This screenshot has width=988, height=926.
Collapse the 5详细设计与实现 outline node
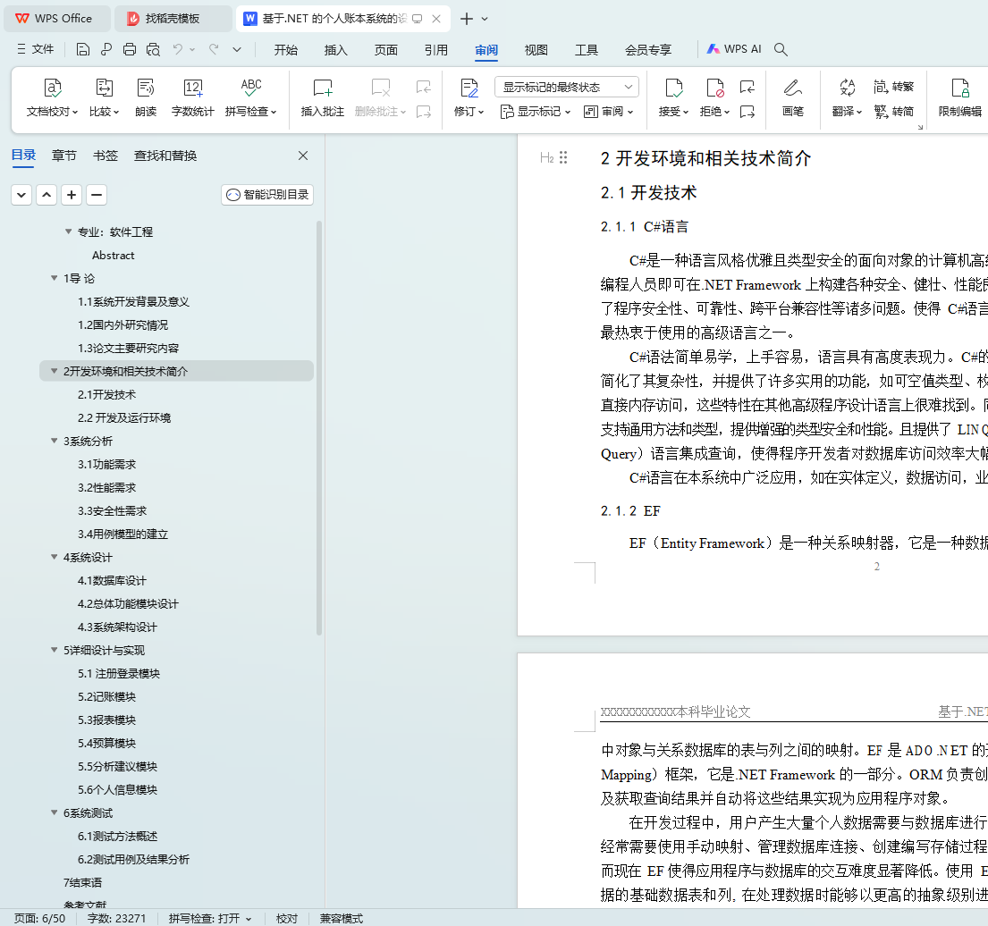tap(55, 650)
